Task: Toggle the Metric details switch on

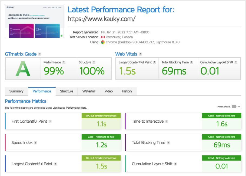Action: [236, 106]
